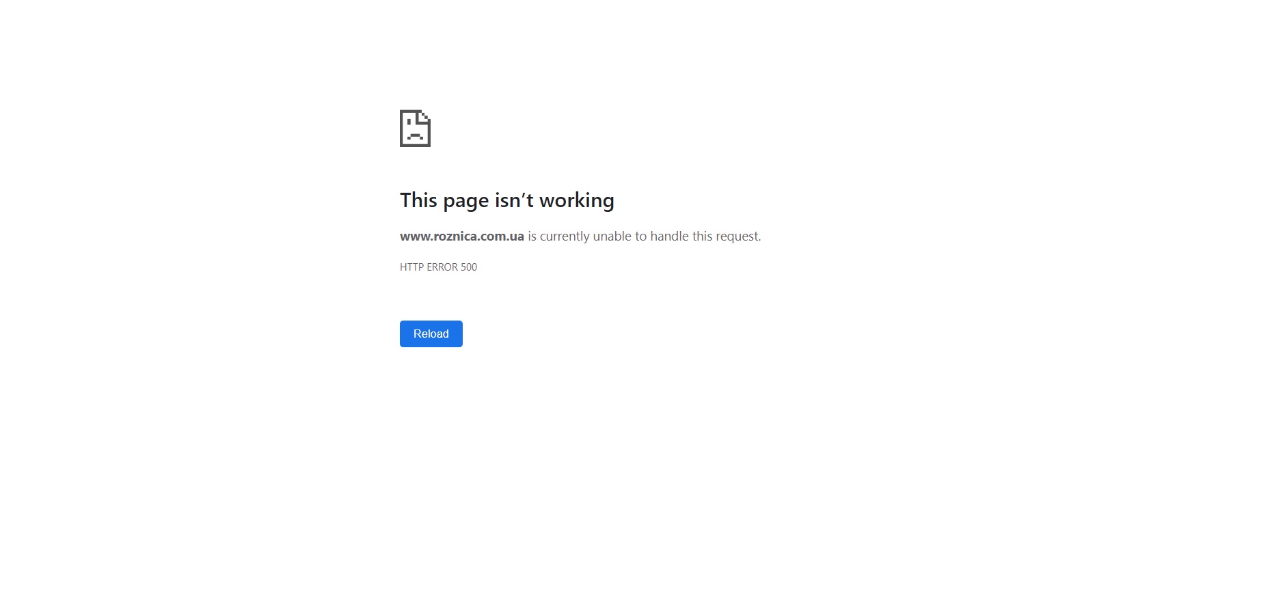This screenshot has height=609, width=1285.
Task: Click the number 500 in the error code
Action: (469, 267)
